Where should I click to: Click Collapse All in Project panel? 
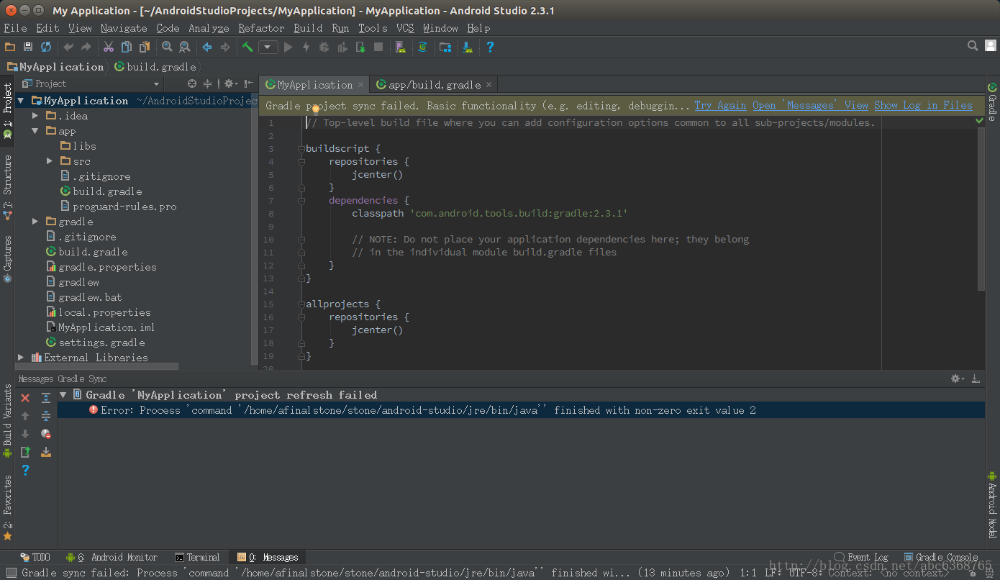208,83
